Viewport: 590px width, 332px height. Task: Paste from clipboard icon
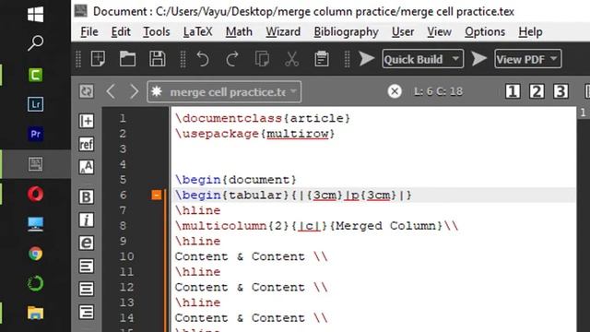(x=322, y=59)
